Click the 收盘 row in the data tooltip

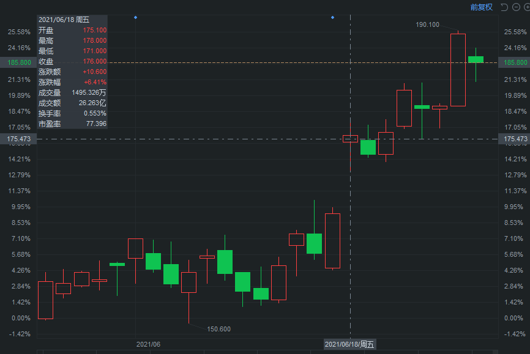point(72,61)
